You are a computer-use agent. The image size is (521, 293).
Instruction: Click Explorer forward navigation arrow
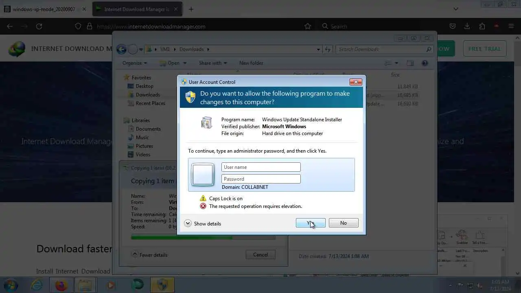[133, 49]
